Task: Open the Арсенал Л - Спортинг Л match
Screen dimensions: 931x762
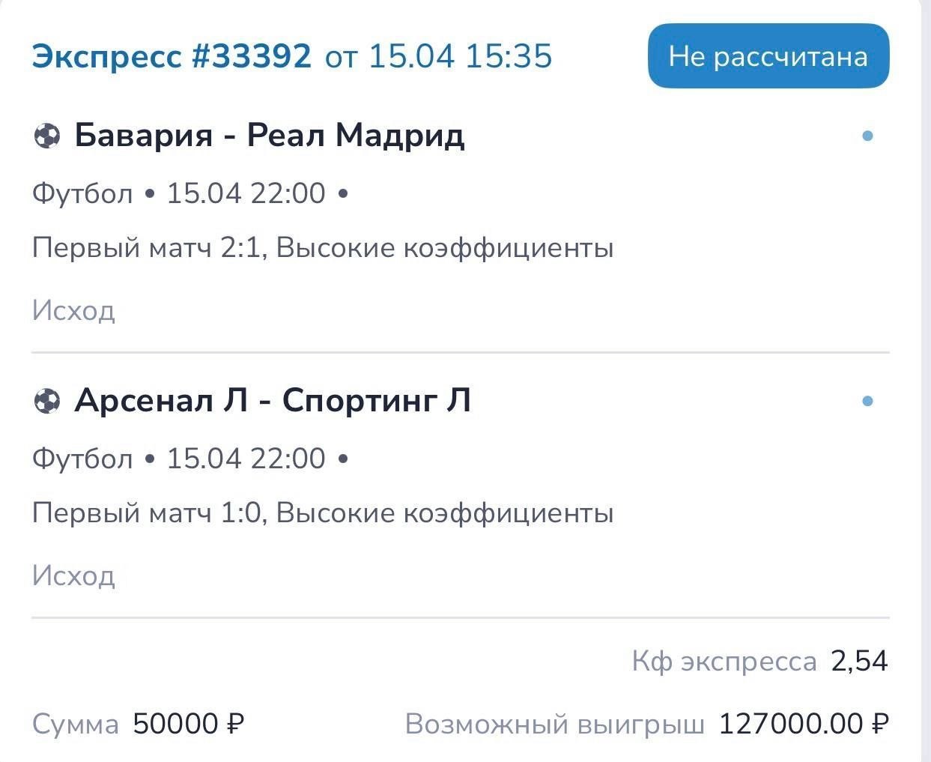Action: point(273,401)
